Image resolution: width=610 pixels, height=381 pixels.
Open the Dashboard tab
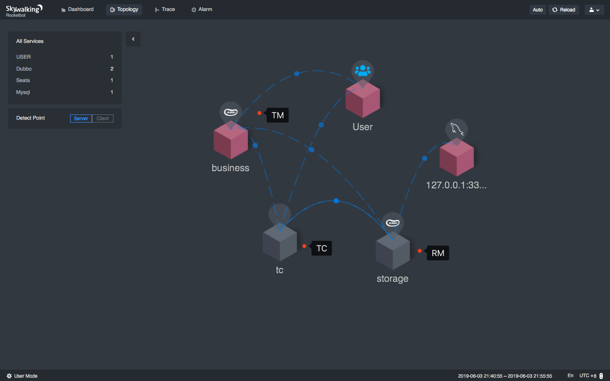click(x=78, y=10)
